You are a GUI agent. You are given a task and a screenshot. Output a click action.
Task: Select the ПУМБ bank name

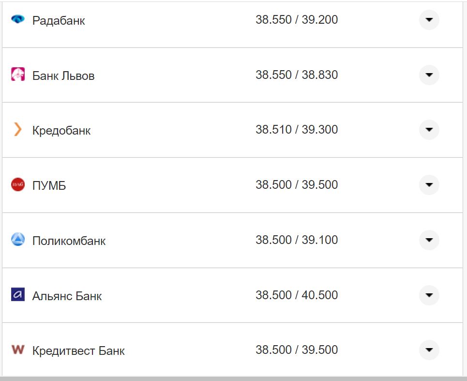[49, 185]
